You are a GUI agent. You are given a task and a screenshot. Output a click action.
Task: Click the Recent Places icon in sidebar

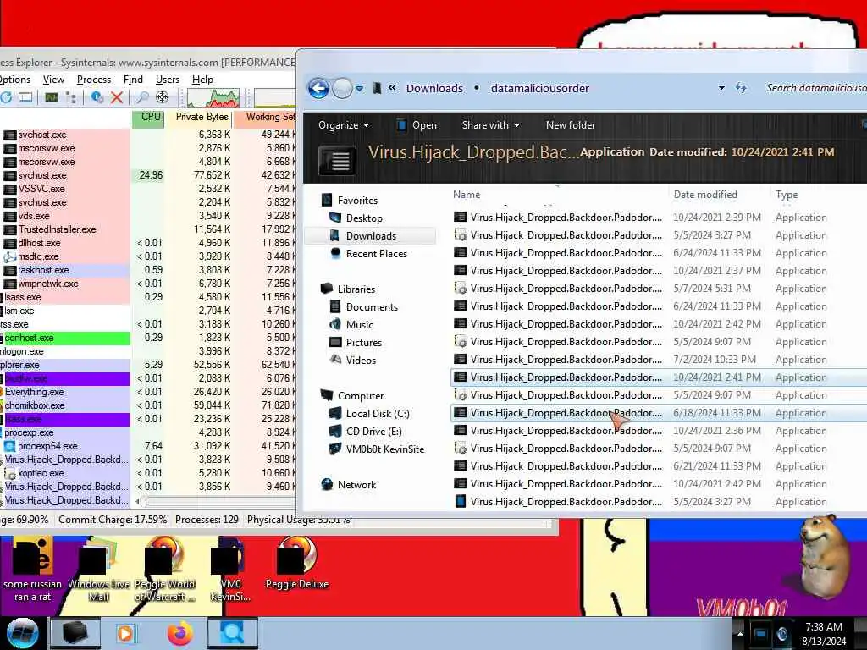334,253
